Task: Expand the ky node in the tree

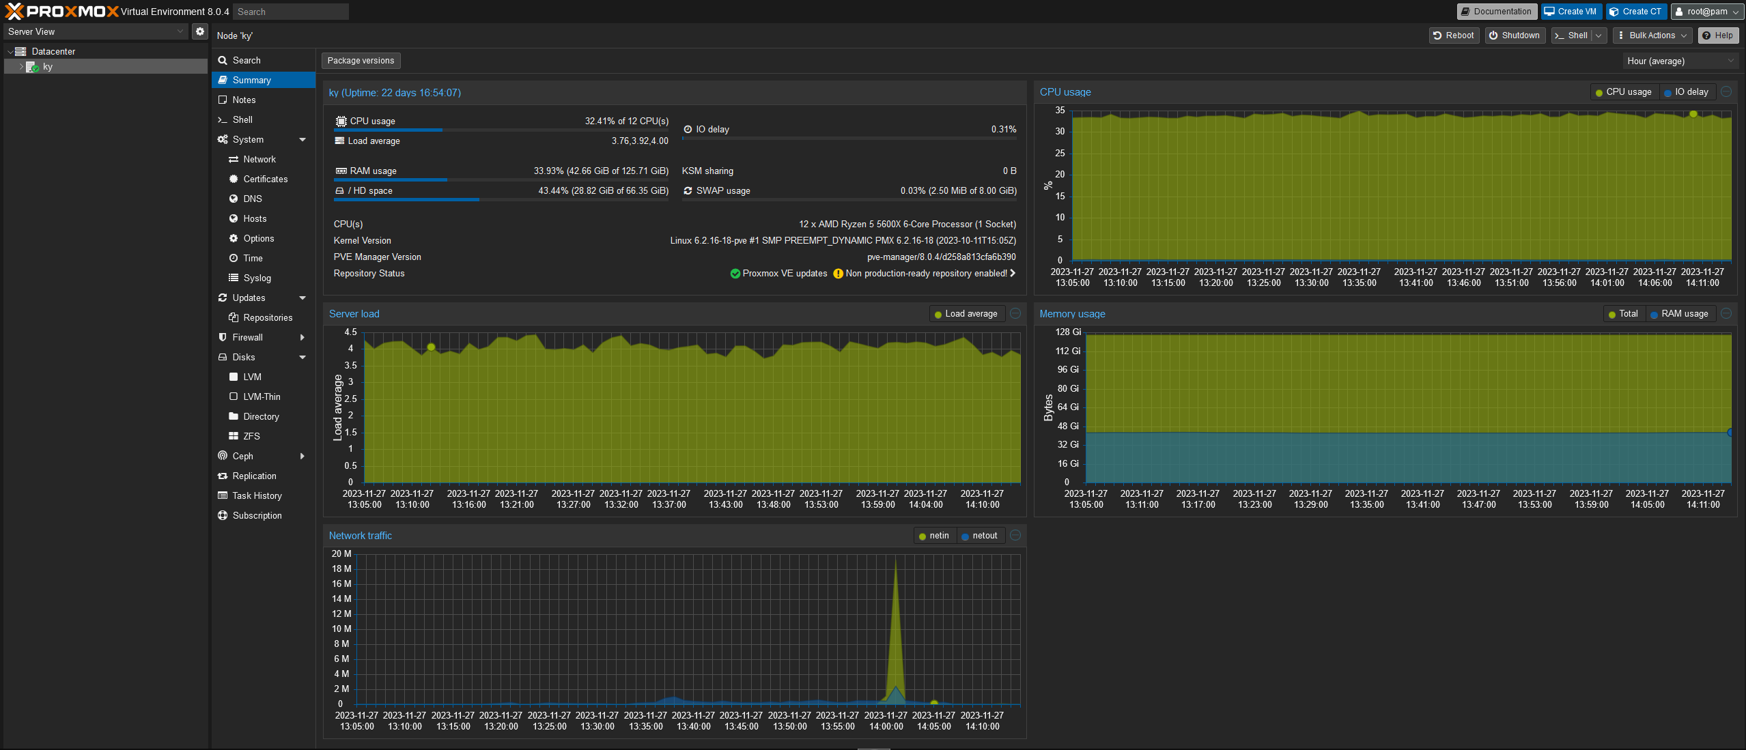Action: (21, 67)
